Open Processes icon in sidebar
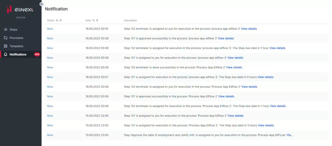 (6, 38)
